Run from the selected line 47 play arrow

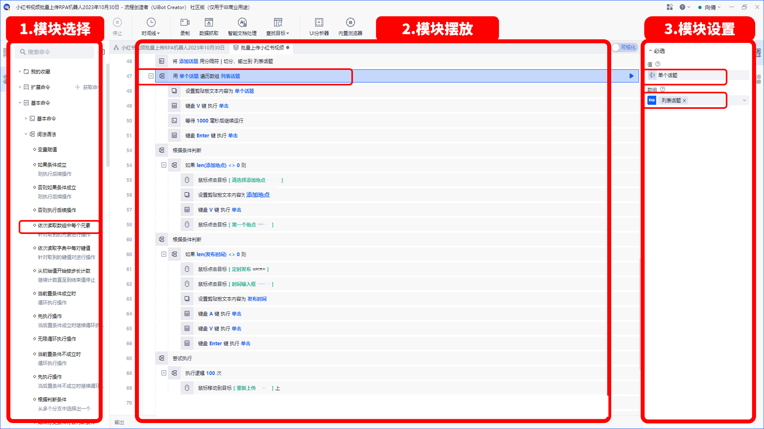(x=631, y=76)
